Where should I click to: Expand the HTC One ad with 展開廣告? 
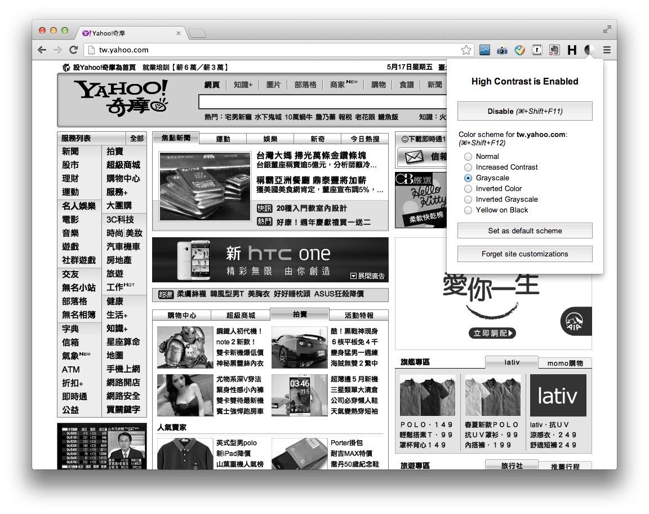pos(367,276)
